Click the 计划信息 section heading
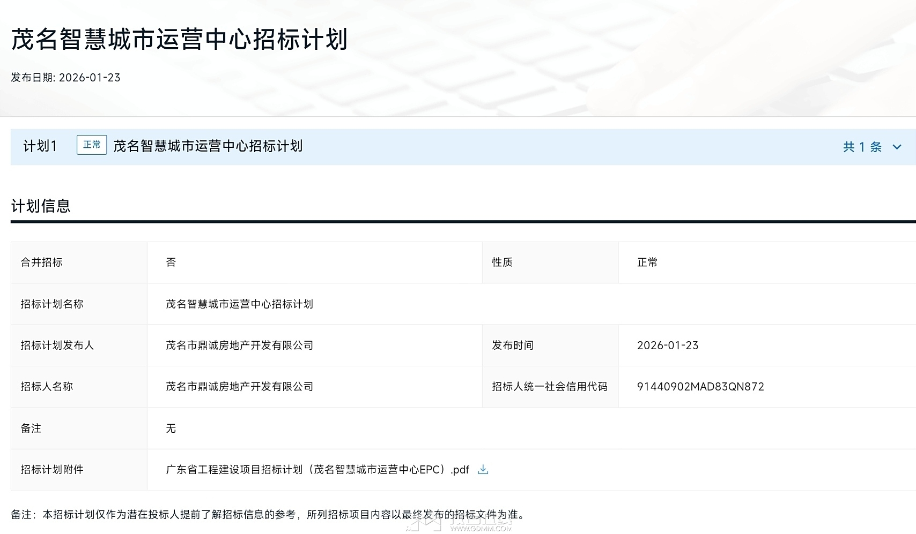This screenshot has width=916, height=534. coord(41,206)
